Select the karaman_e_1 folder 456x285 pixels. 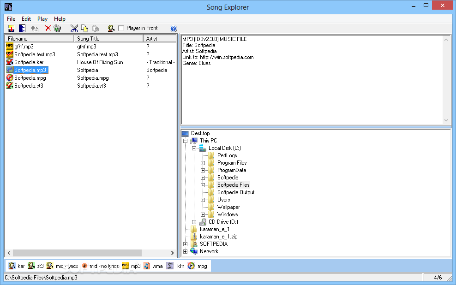coord(215,229)
